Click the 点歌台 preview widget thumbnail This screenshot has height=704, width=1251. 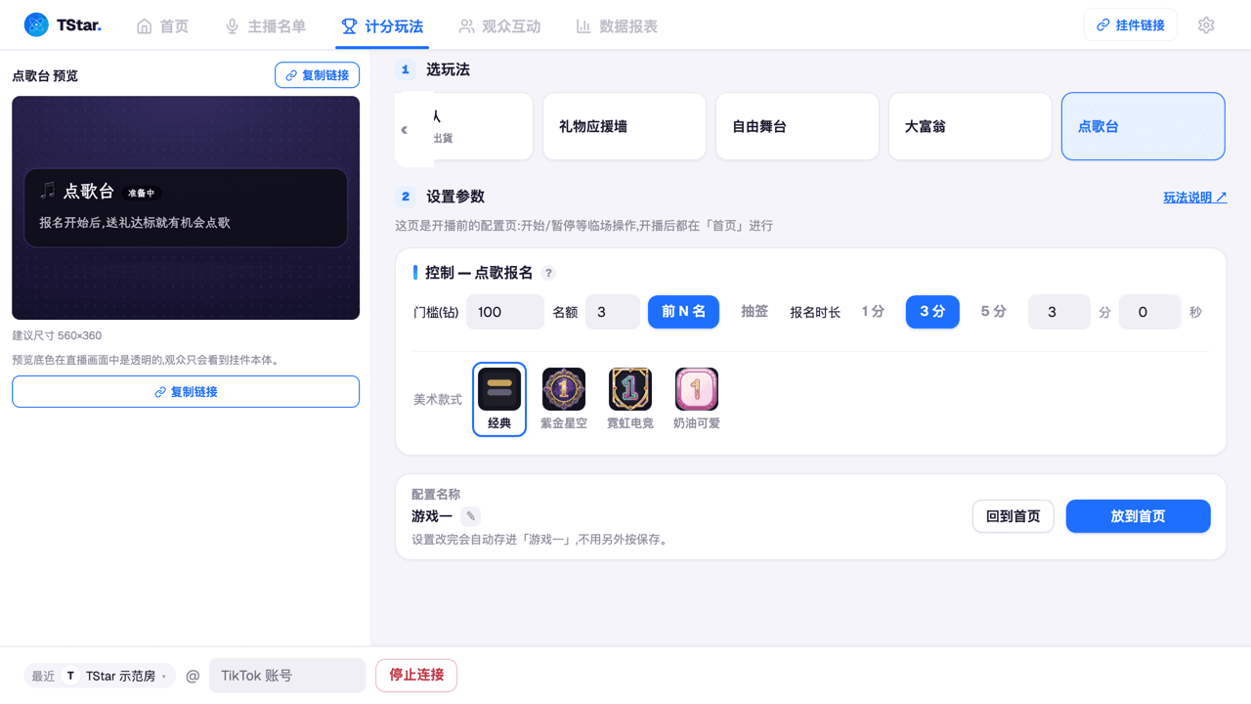click(186, 207)
